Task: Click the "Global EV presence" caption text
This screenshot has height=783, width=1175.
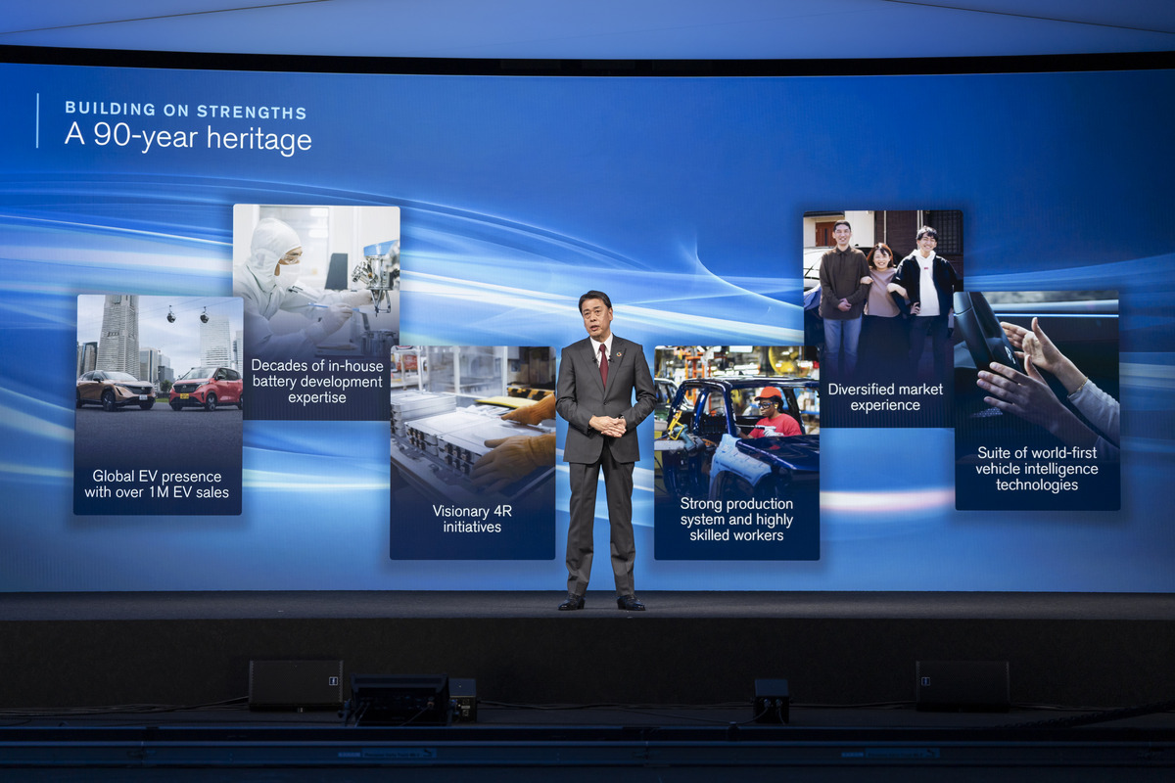Action: click(157, 484)
